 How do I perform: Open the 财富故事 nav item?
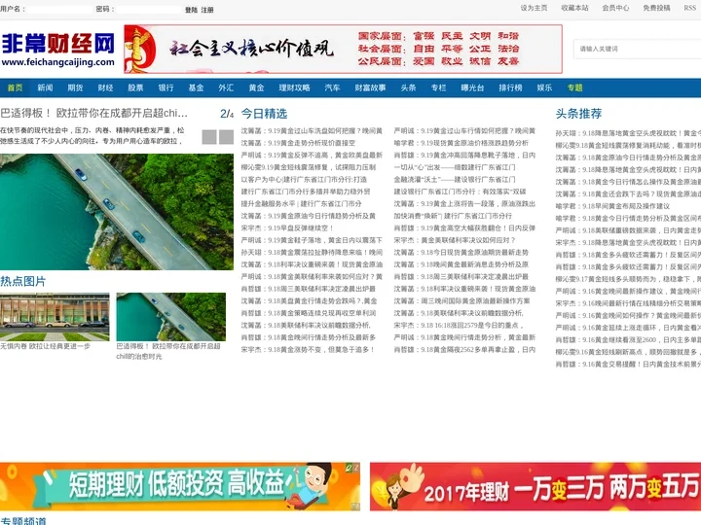(x=371, y=87)
